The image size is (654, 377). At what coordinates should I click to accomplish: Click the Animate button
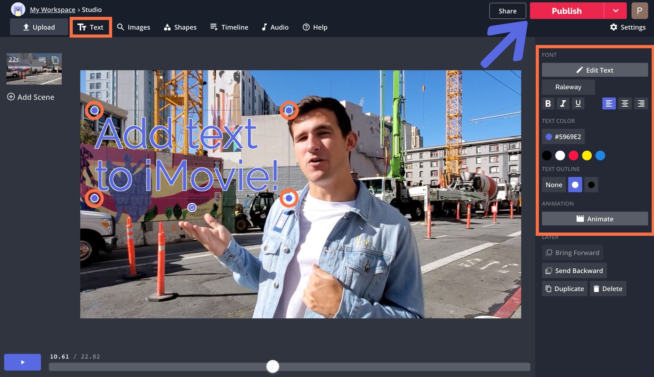tap(594, 219)
